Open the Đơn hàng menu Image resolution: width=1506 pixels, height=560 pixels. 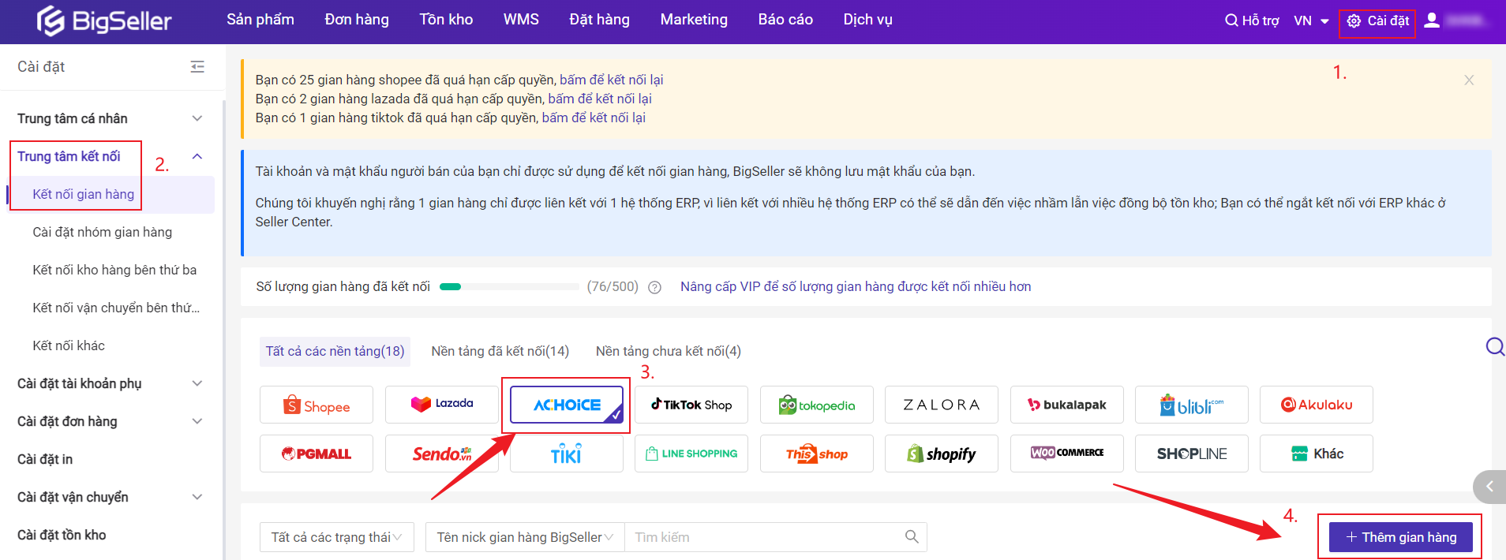(x=357, y=20)
